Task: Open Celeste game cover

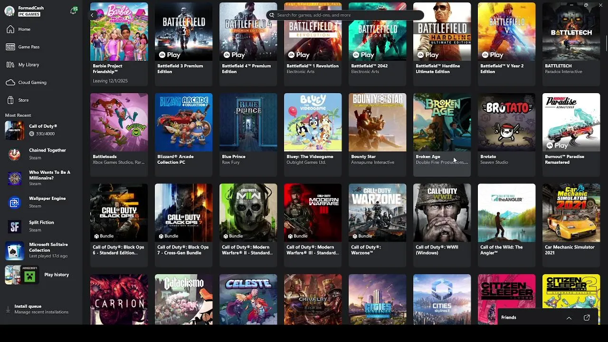Action: pyautogui.click(x=248, y=300)
